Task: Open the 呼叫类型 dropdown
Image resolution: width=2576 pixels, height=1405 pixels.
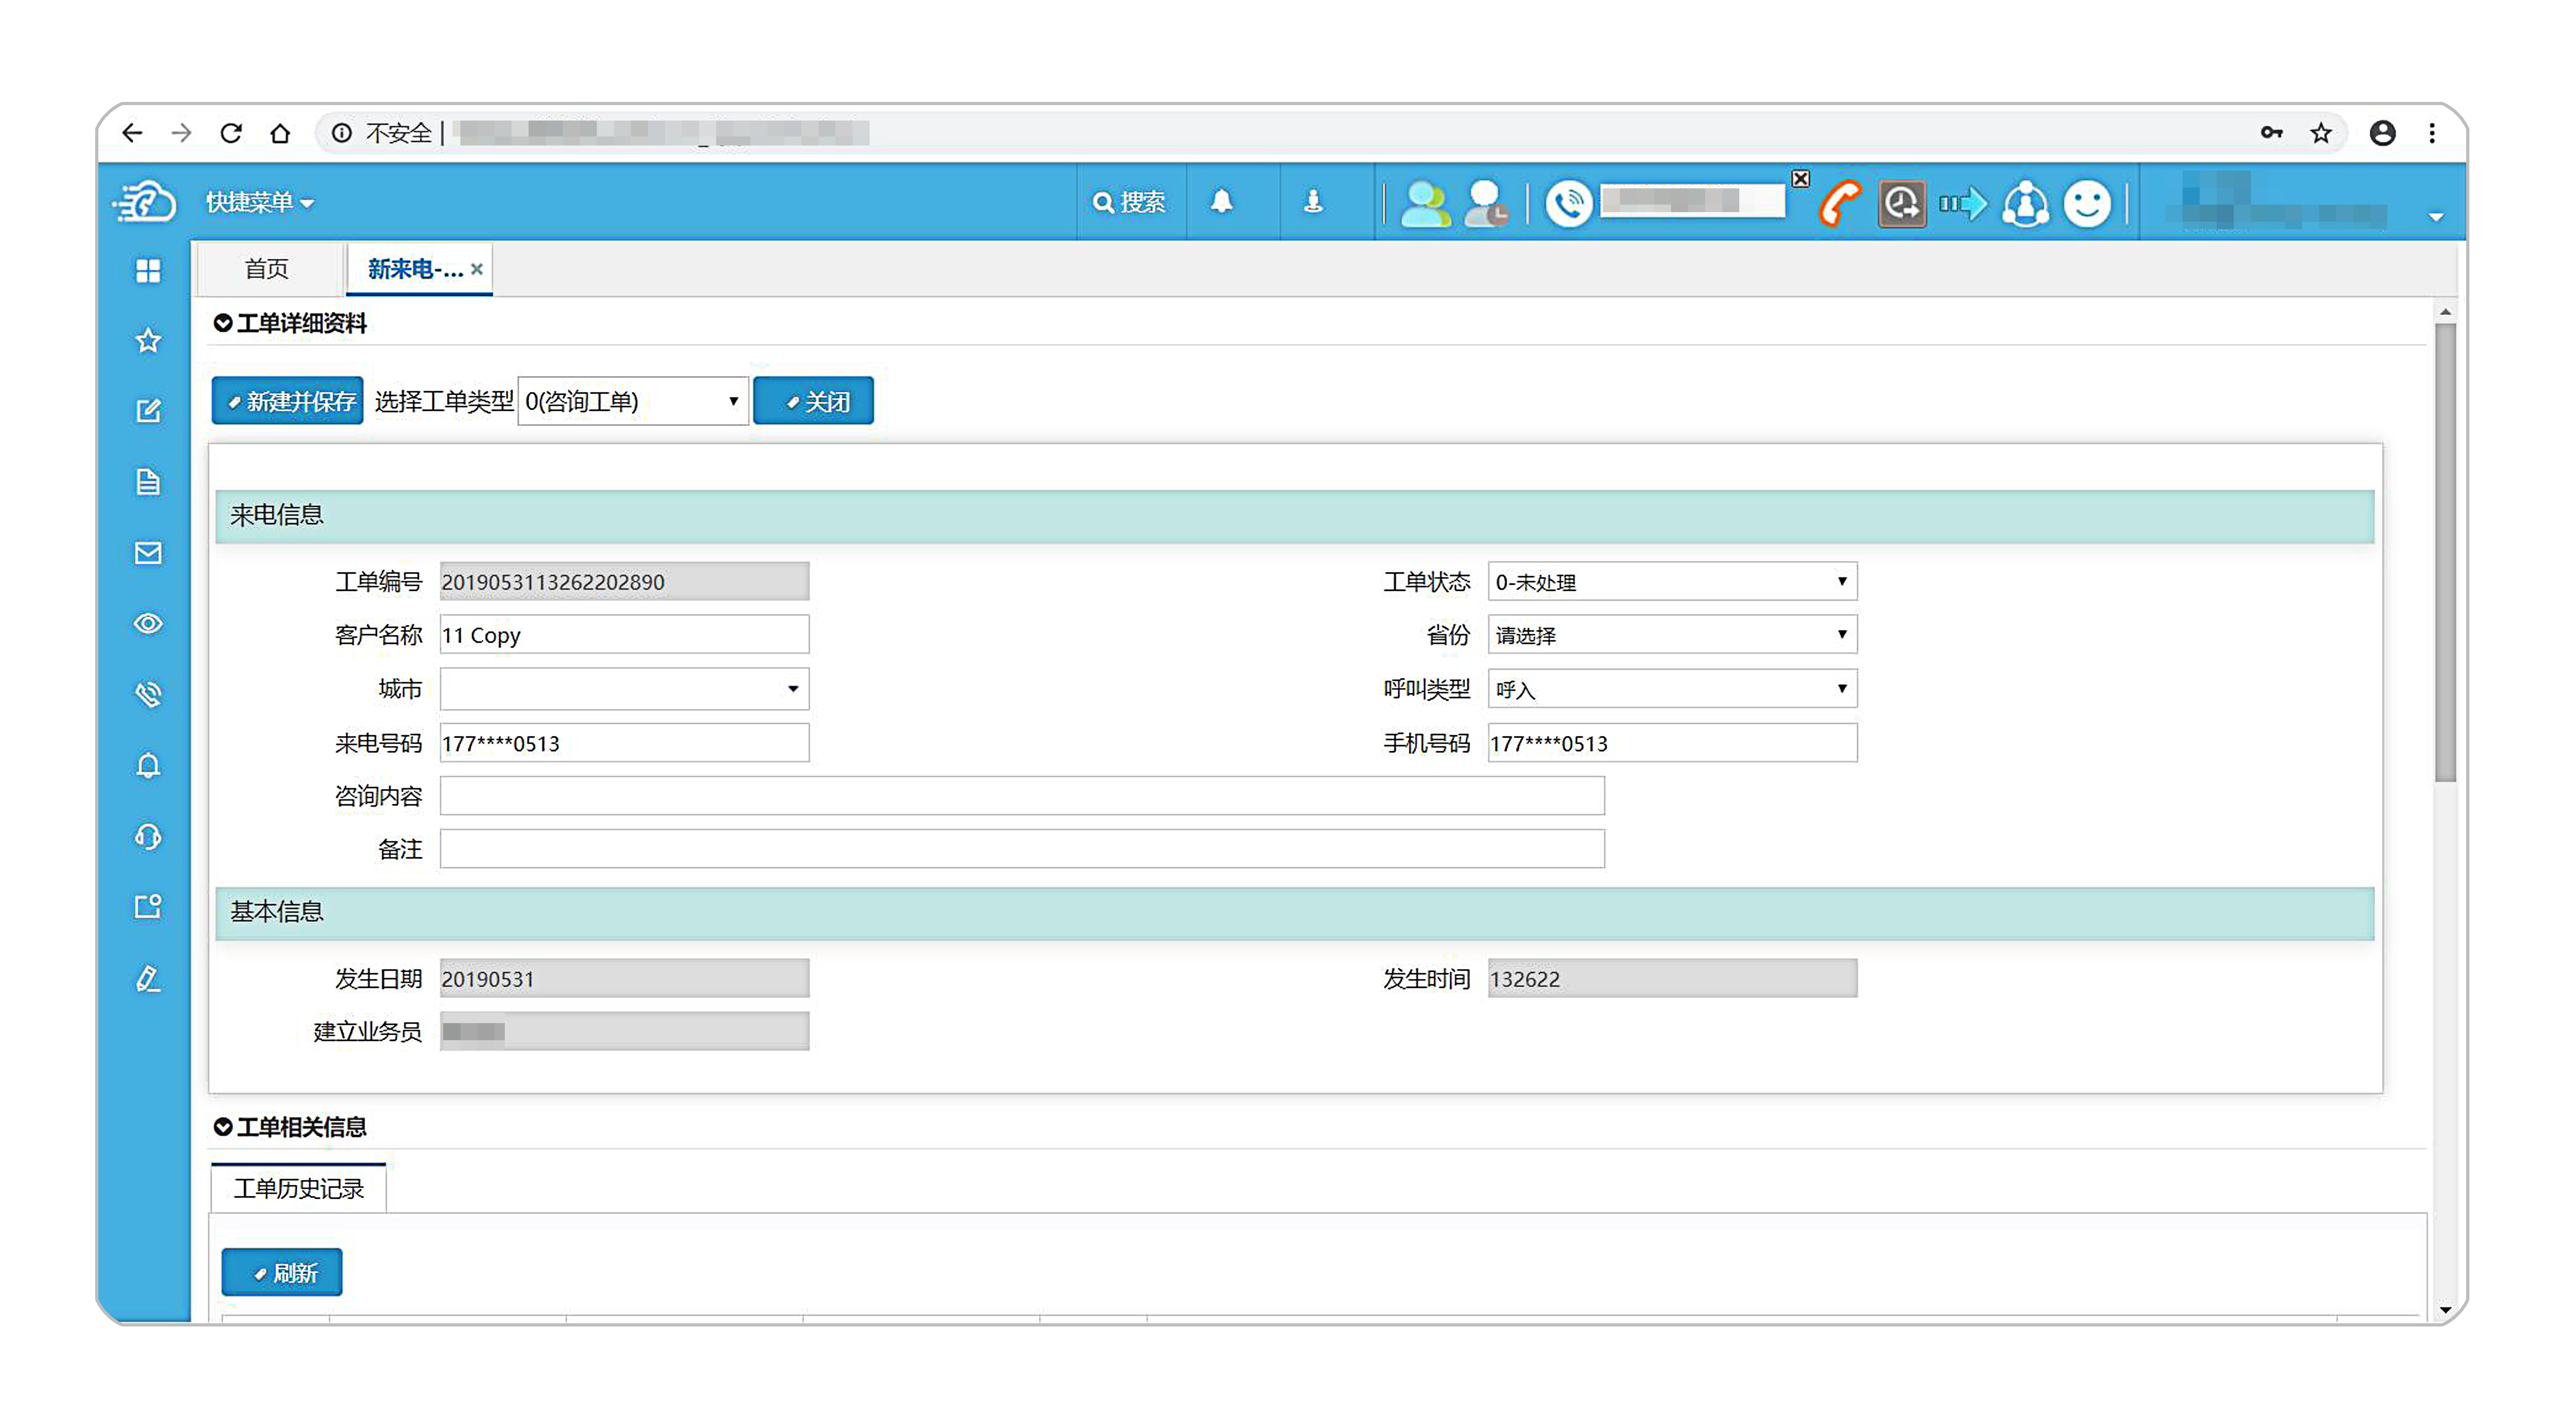Action: point(1672,688)
